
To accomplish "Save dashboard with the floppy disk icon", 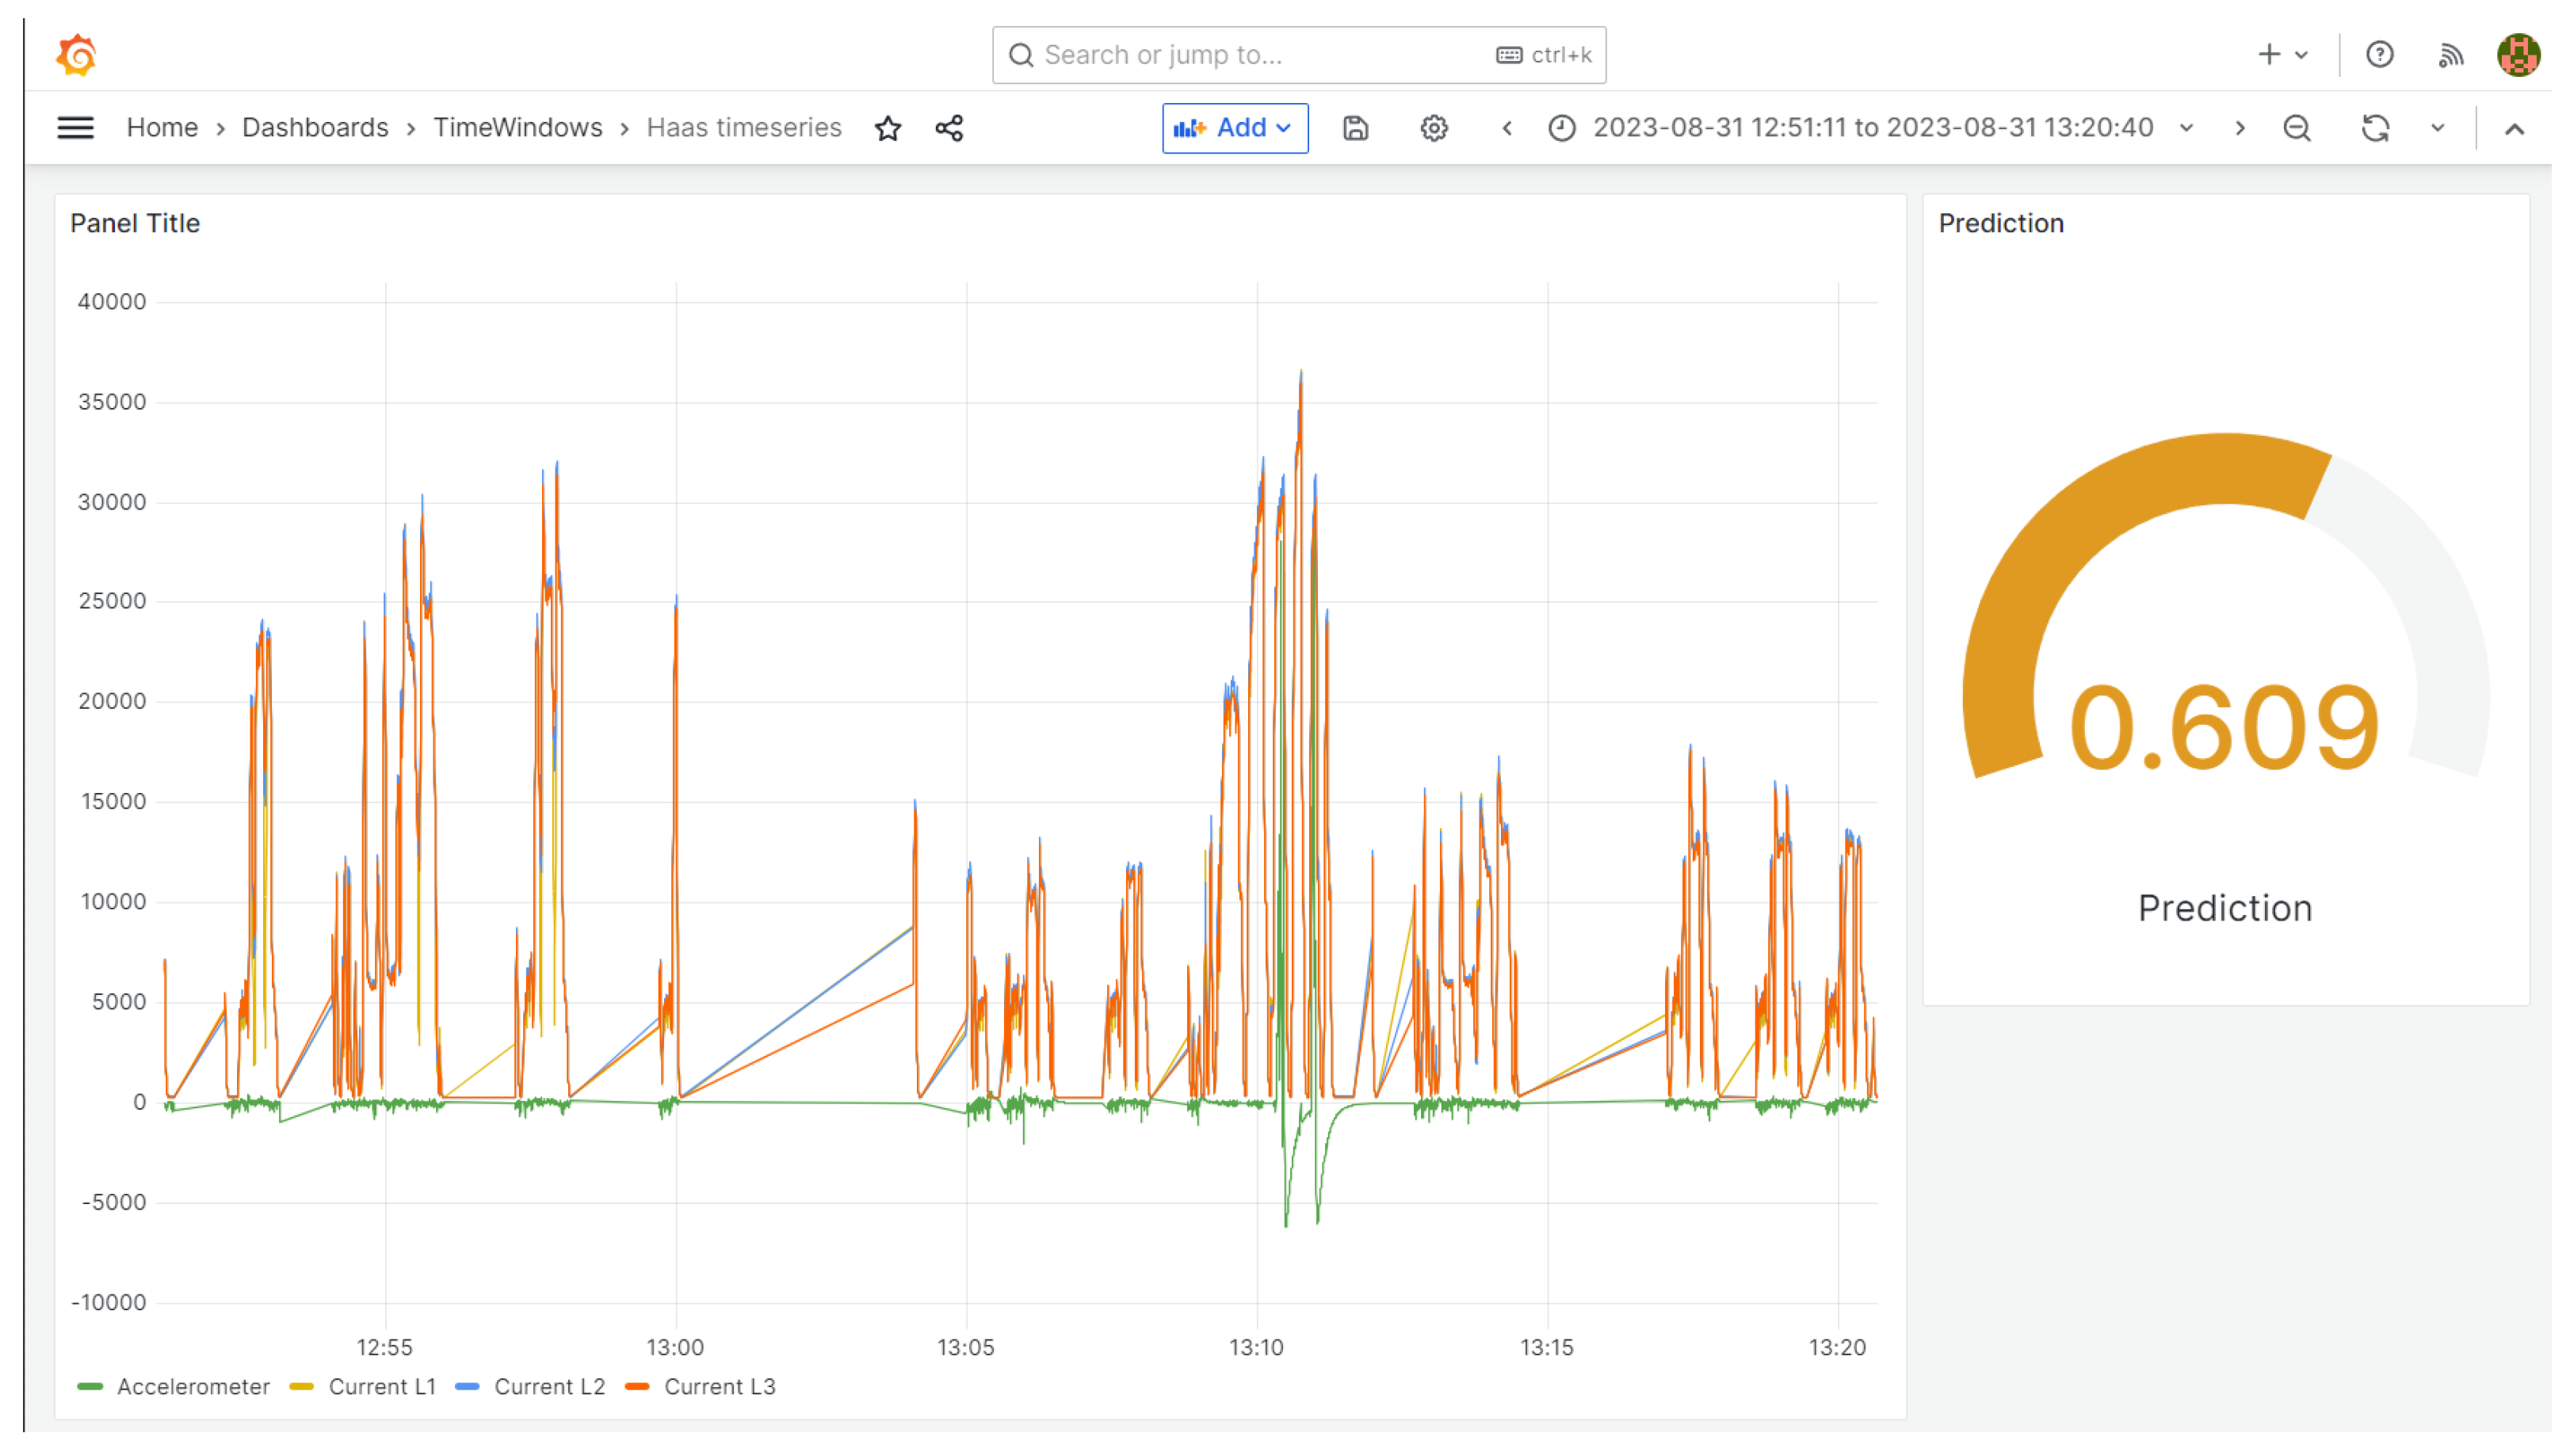I will (x=1355, y=129).
